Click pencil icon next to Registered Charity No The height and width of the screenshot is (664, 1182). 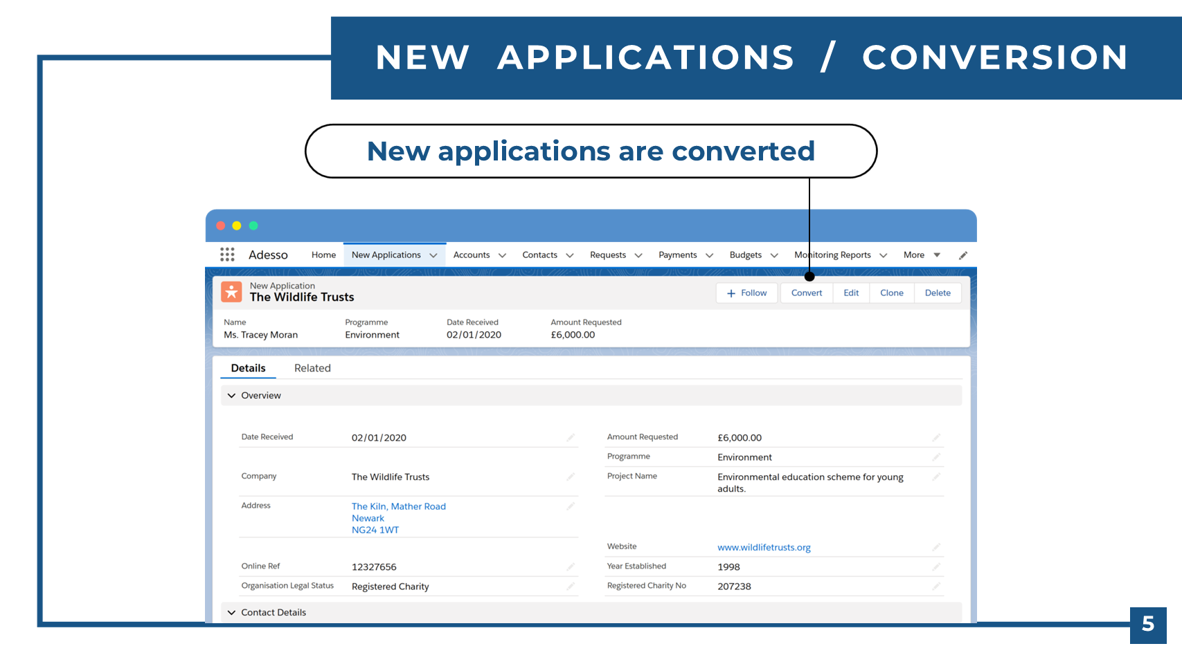(x=936, y=586)
